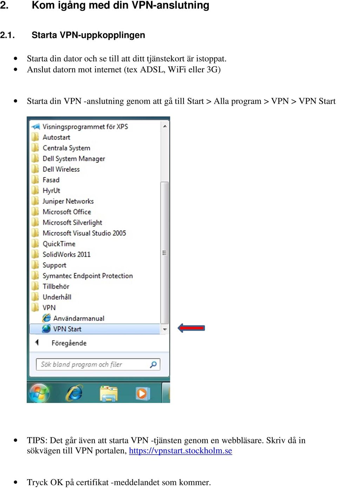Click the program list scroll-up arrow
The width and height of the screenshot is (337, 488).
pos(165,126)
